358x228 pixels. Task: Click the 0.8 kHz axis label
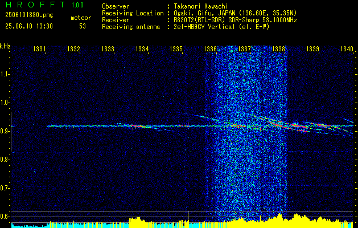pos(5,160)
